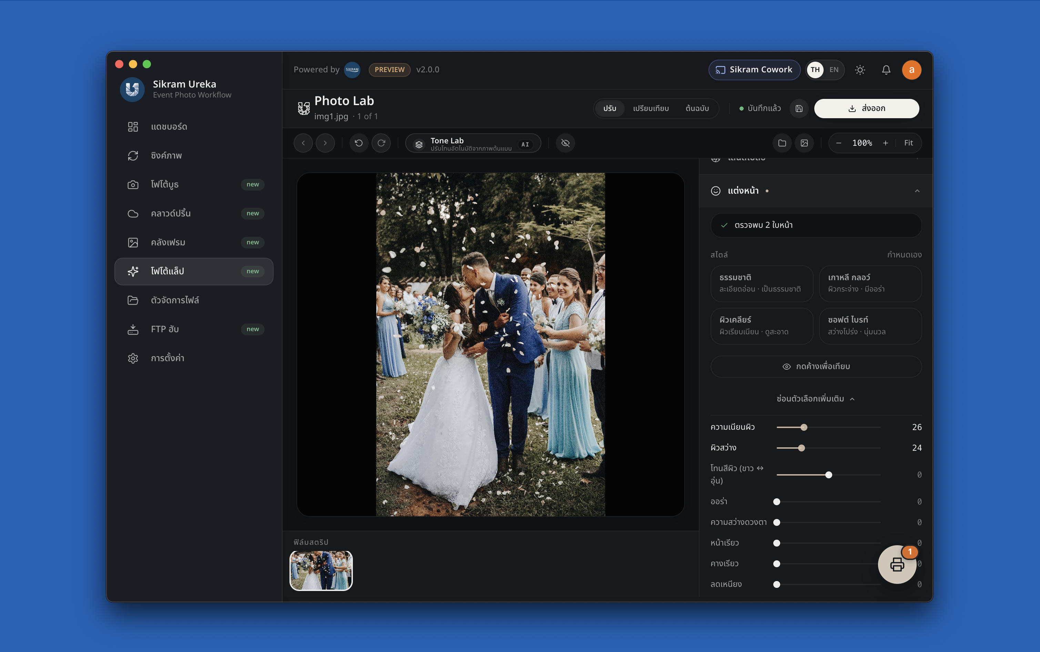This screenshot has width=1040, height=652.
Task: Click the undo icon in the toolbar
Action: tap(358, 143)
